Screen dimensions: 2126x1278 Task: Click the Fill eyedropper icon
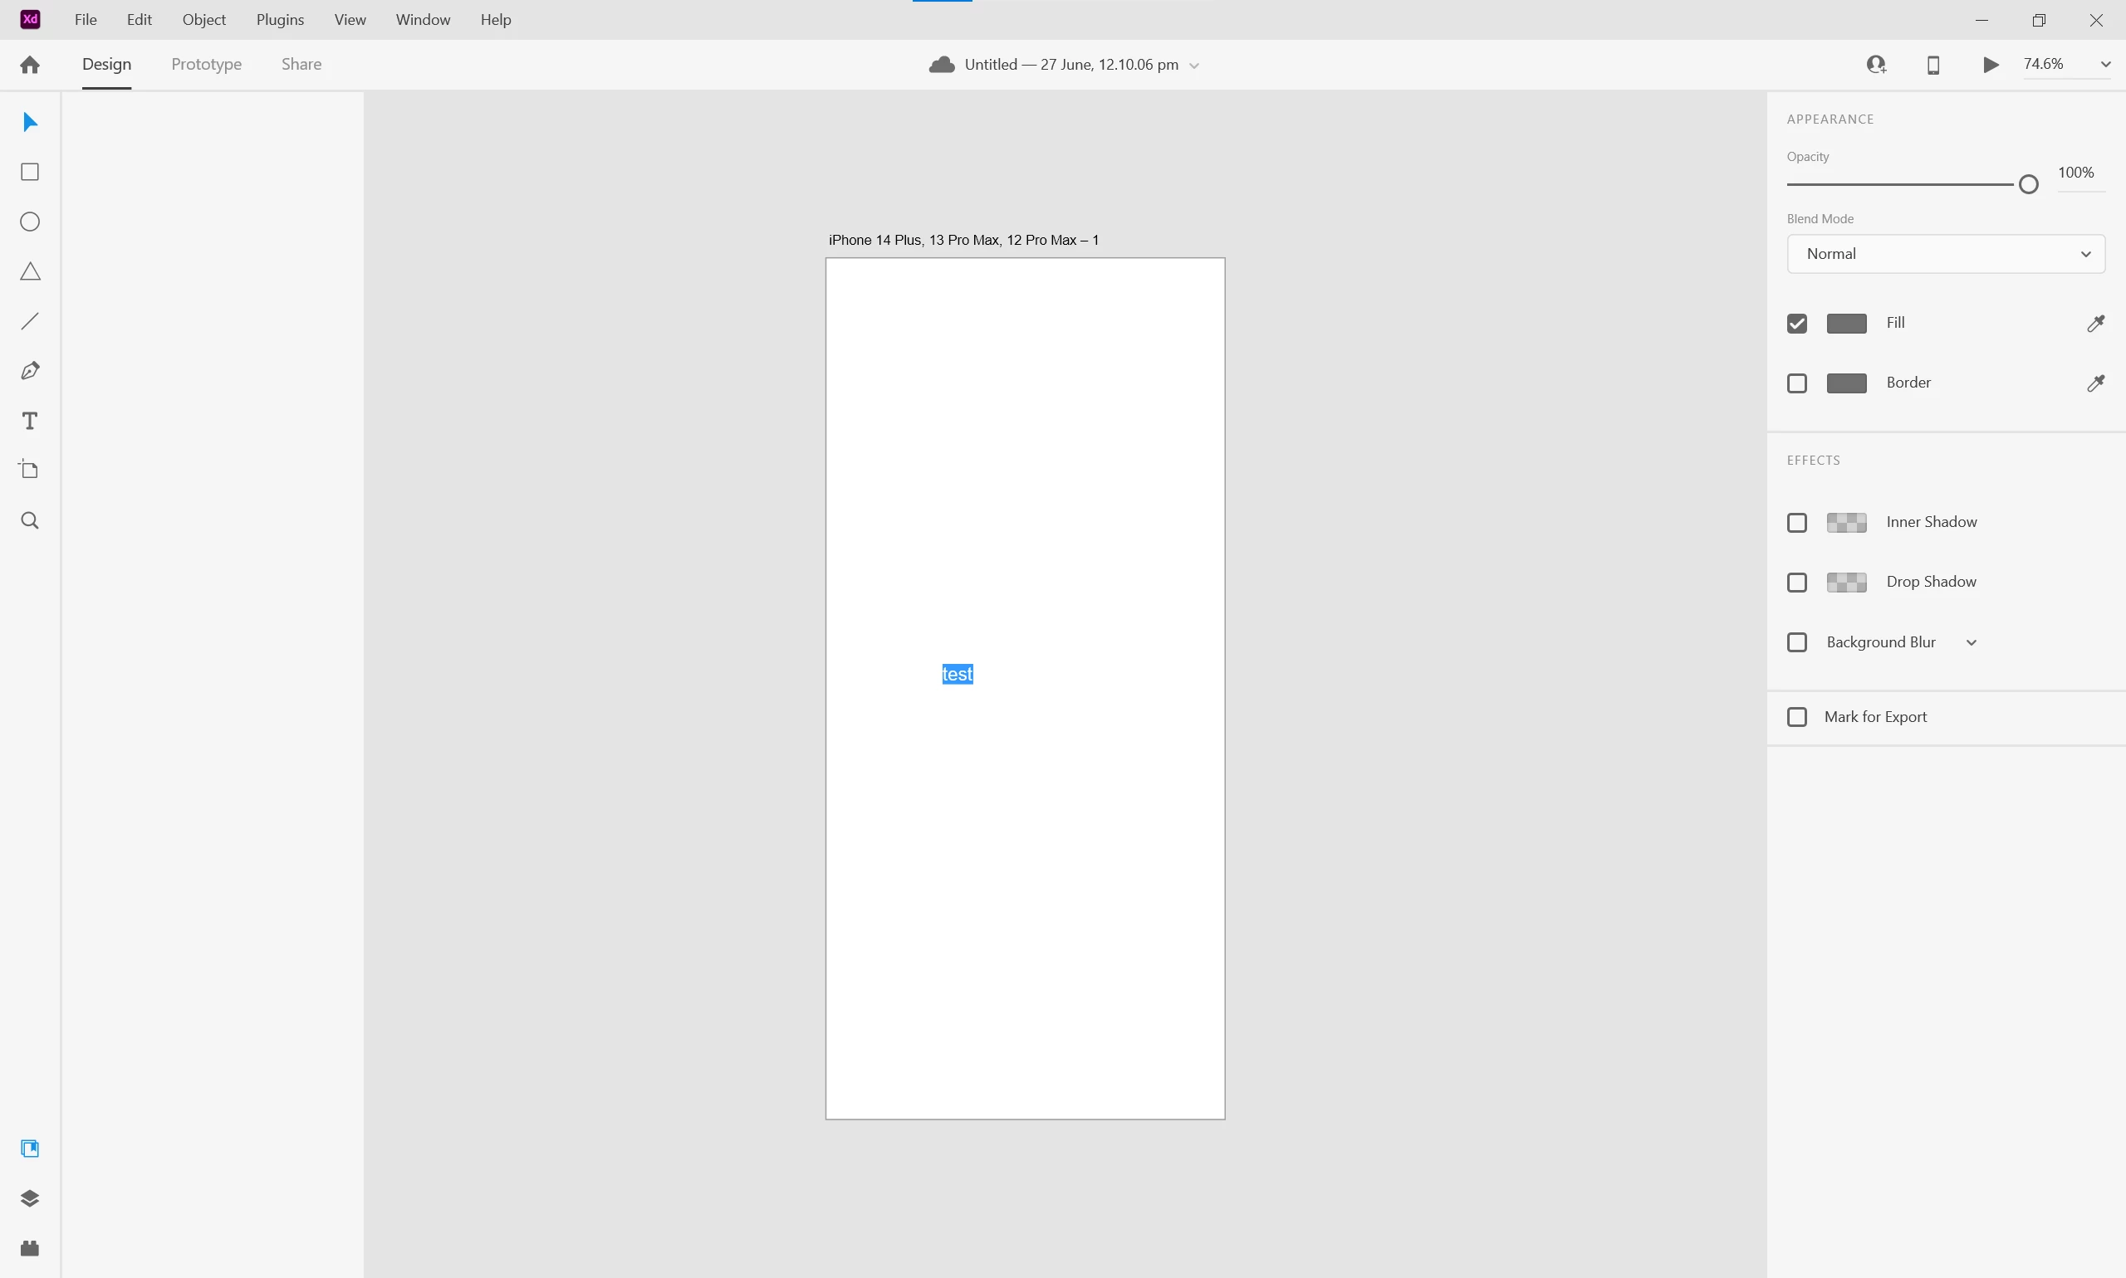pyautogui.click(x=2095, y=324)
